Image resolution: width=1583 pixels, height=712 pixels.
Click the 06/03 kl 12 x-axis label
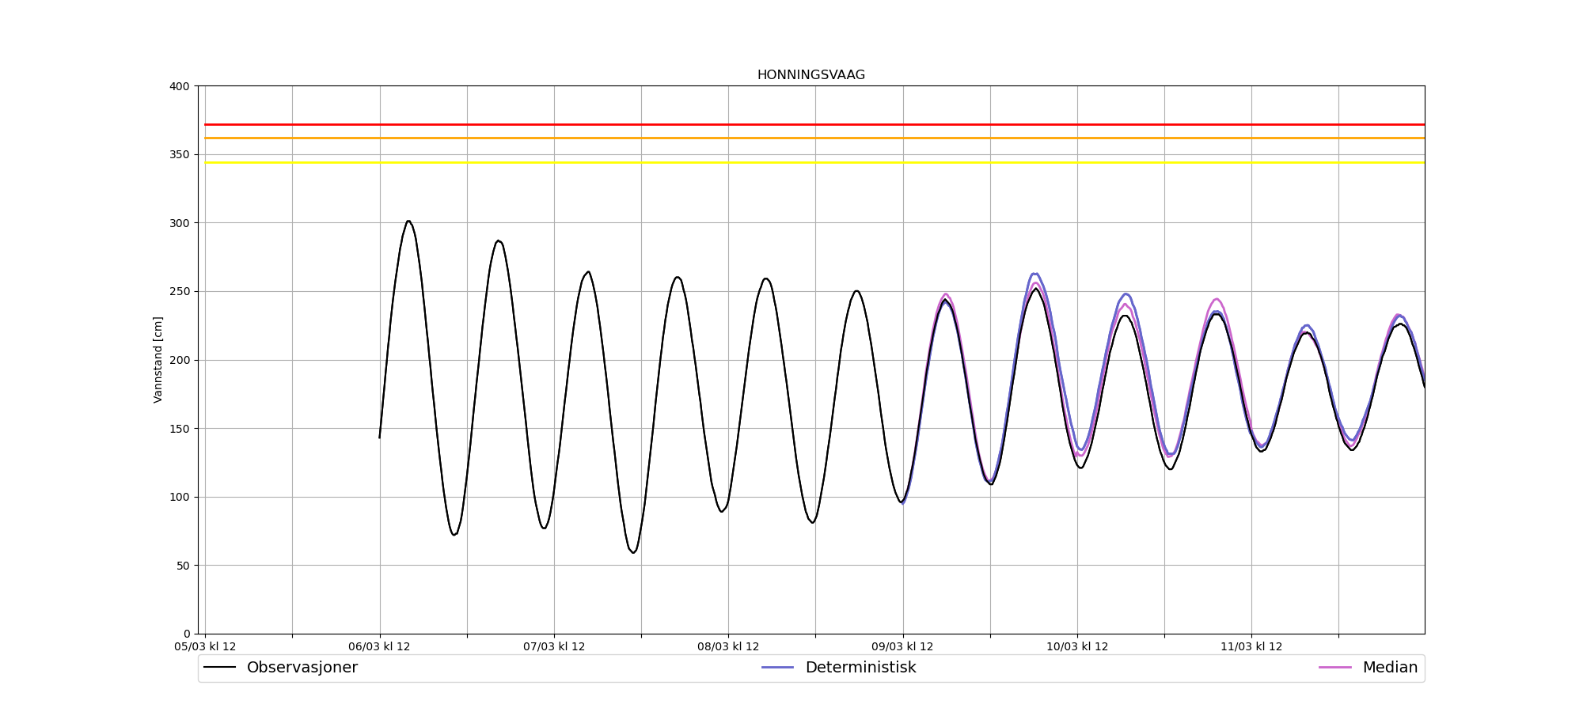(379, 647)
